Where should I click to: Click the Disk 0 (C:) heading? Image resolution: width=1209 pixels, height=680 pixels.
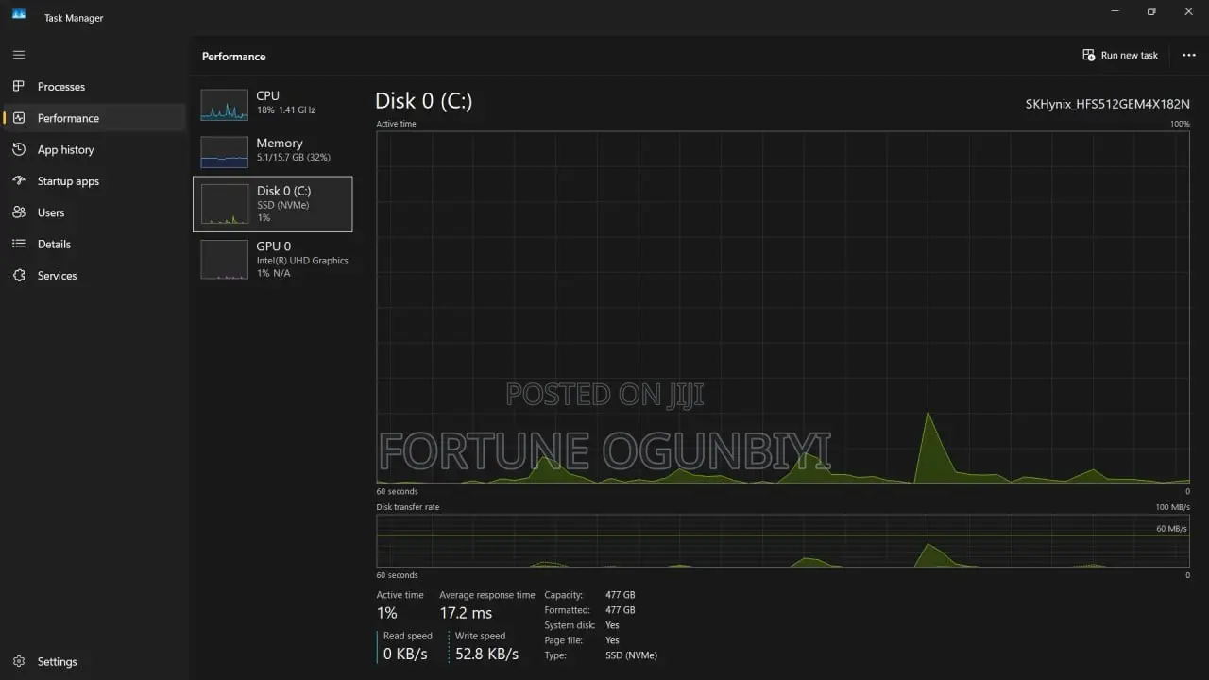(x=423, y=101)
